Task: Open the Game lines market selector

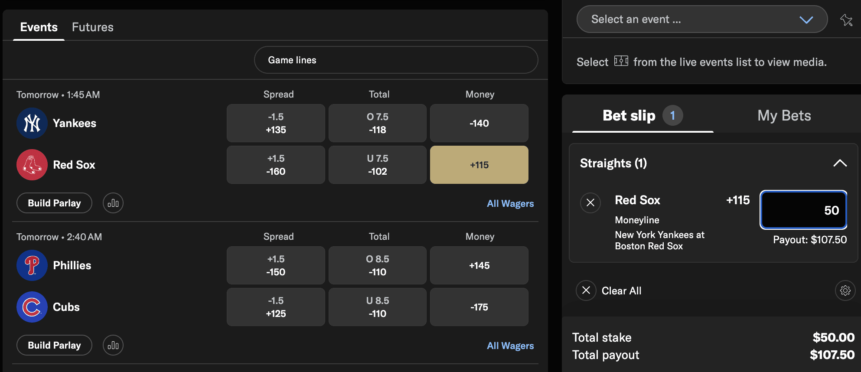Action: point(395,60)
